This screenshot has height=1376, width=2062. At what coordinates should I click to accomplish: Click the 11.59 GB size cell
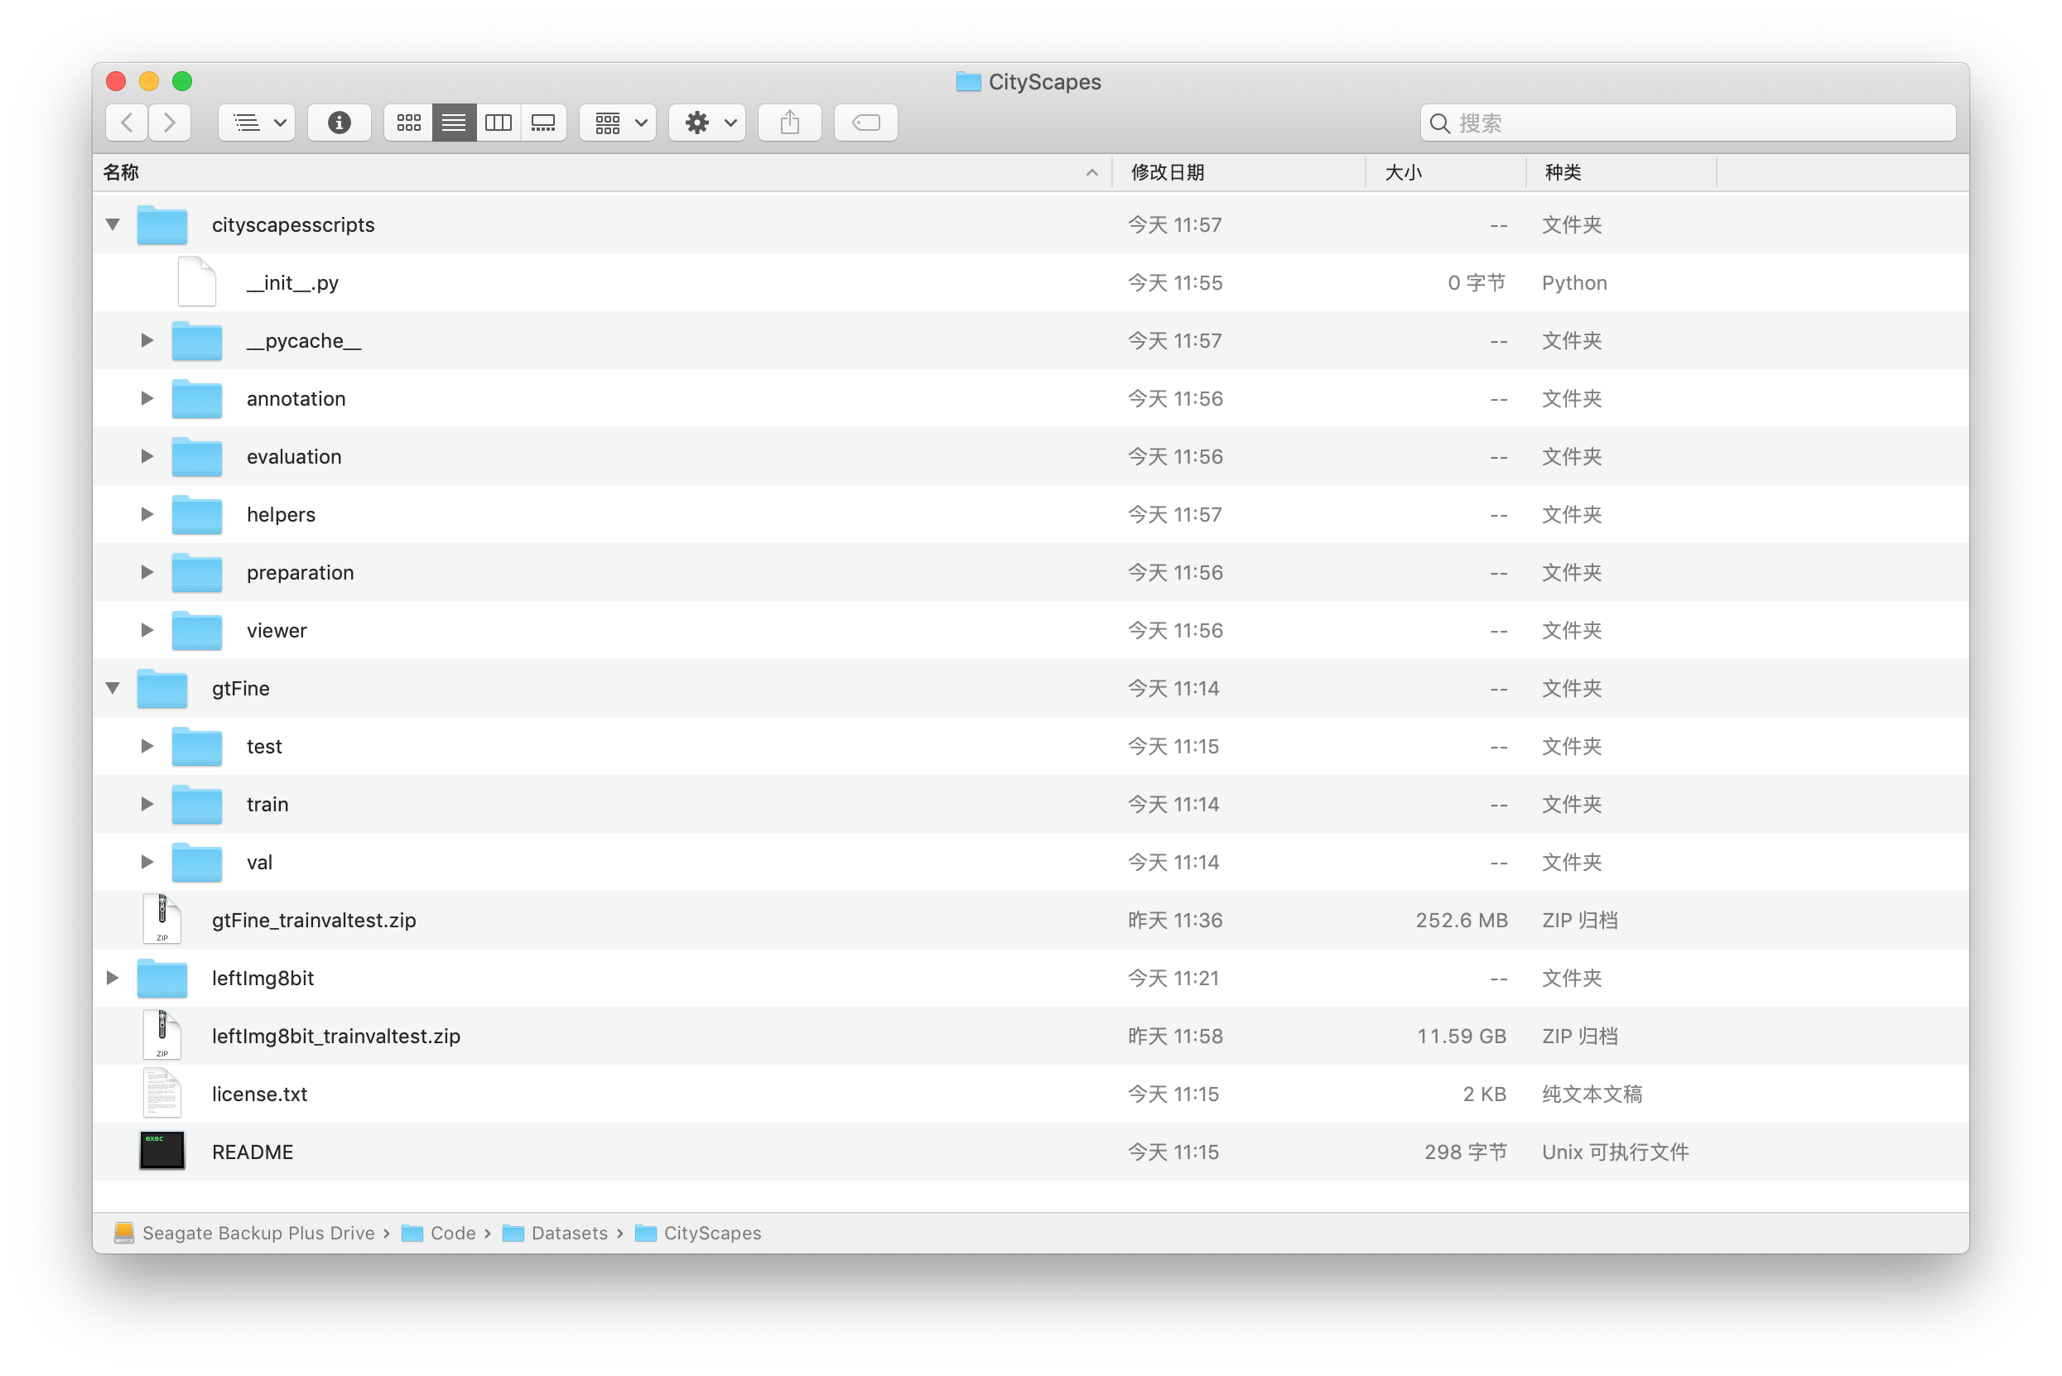1462,1036
